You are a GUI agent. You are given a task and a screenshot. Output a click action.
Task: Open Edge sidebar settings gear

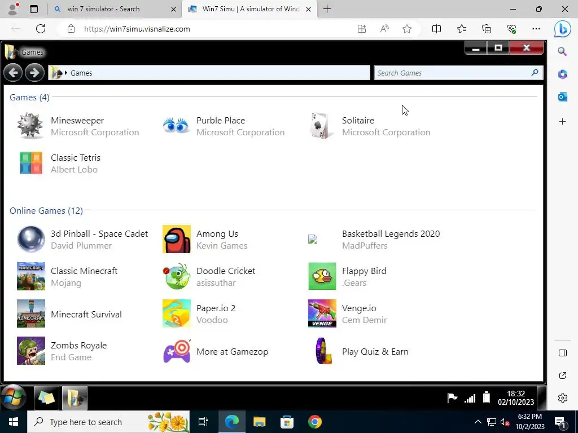click(x=563, y=398)
